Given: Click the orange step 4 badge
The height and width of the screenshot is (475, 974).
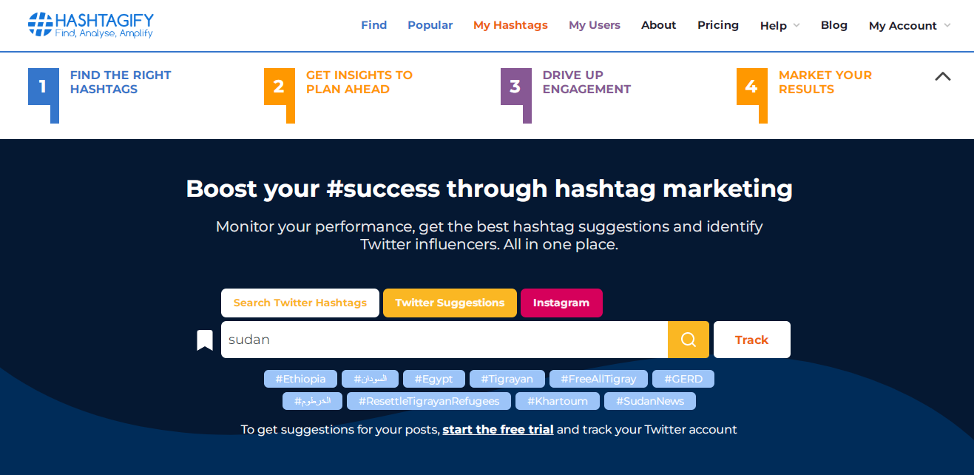Looking at the screenshot, I should coord(751,87).
